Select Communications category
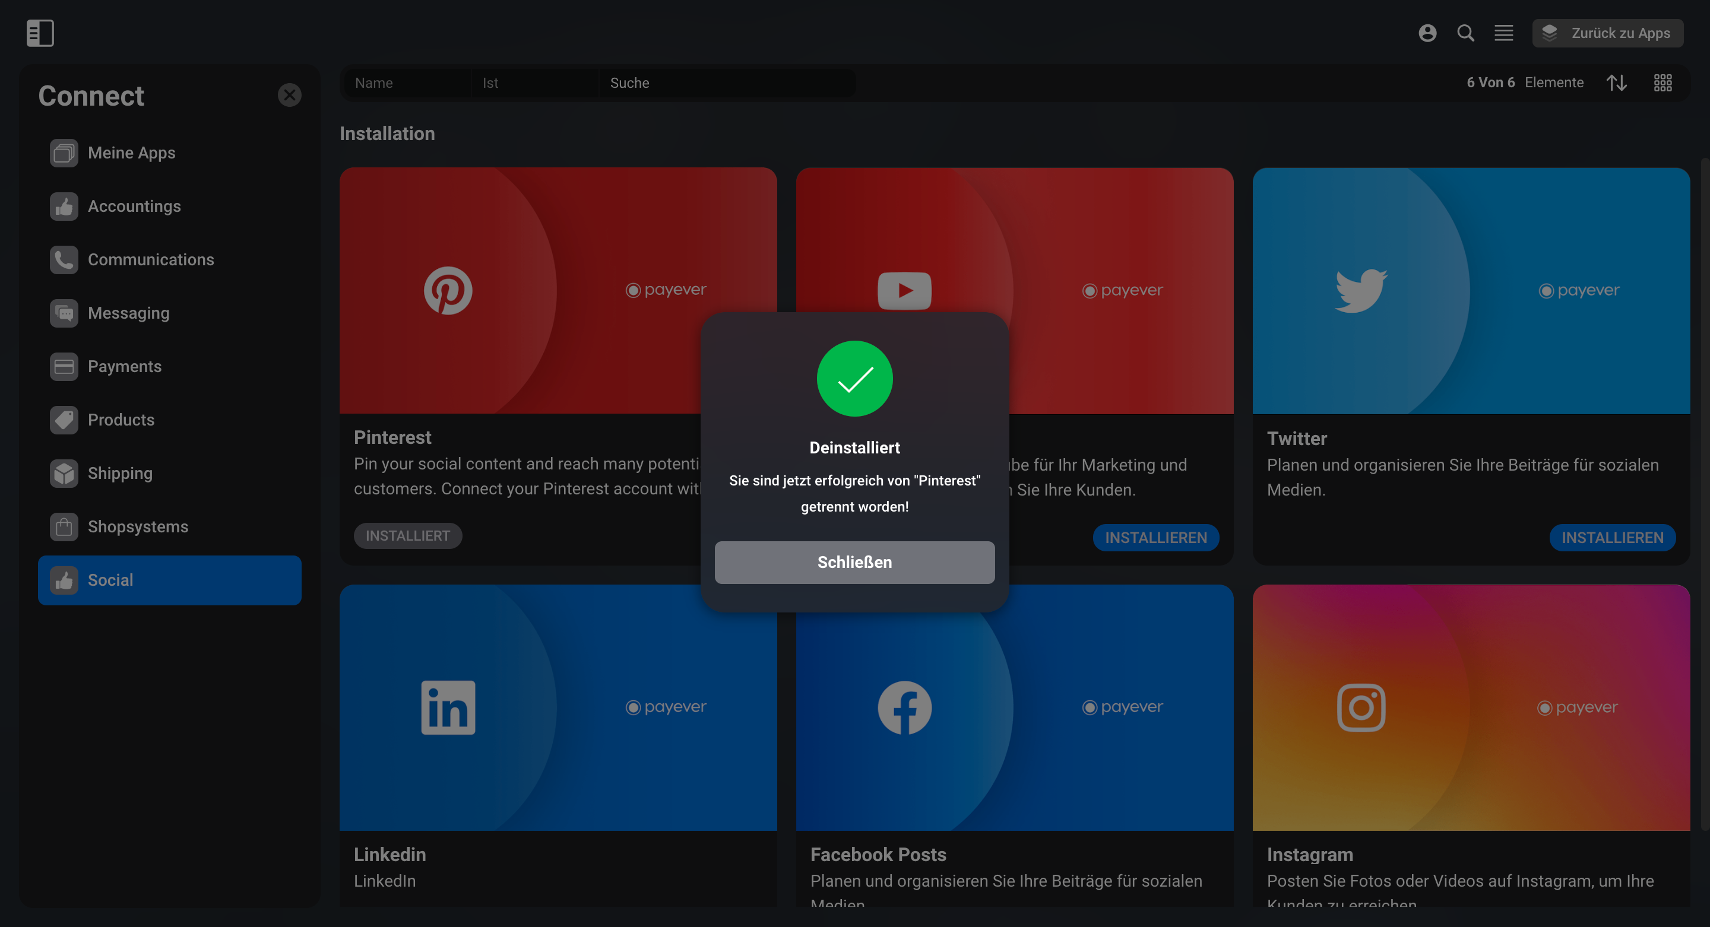 [x=169, y=259]
